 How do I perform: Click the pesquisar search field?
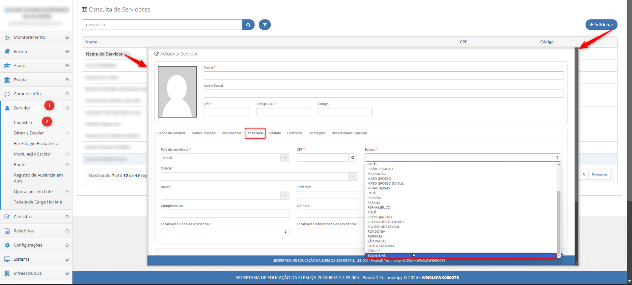pos(162,25)
